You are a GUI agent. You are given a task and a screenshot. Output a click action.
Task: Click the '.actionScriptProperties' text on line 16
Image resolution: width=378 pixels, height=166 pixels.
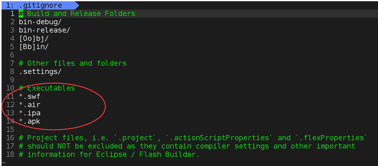click(x=217, y=138)
